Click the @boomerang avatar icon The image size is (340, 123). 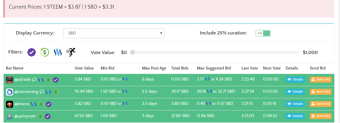[x=9, y=92]
